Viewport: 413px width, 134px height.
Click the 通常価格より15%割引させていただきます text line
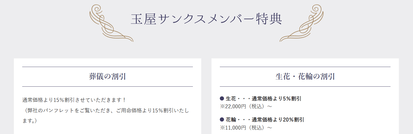74,99
